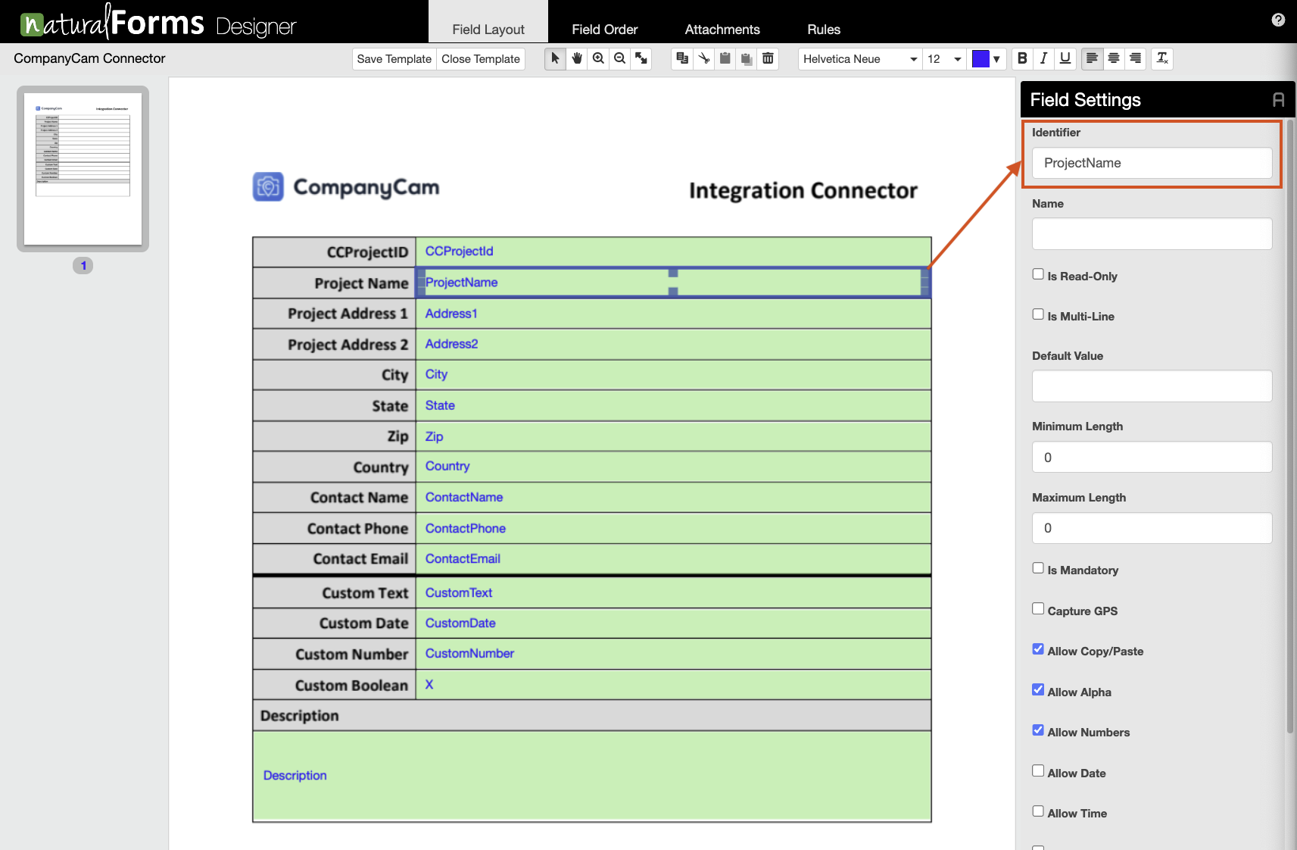Align text center

click(1113, 58)
